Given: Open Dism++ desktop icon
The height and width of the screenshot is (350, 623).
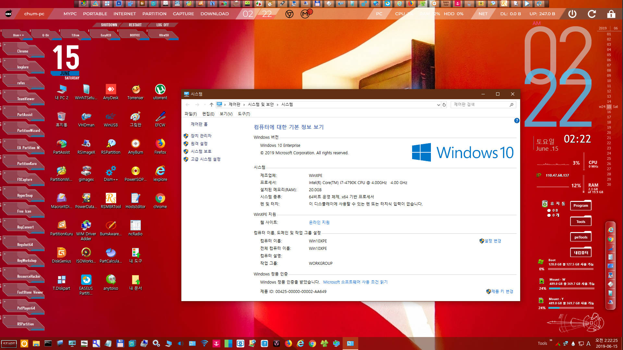Looking at the screenshot, I should (111, 174).
